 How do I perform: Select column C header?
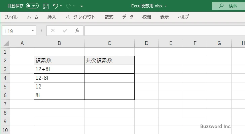pos(109,43)
